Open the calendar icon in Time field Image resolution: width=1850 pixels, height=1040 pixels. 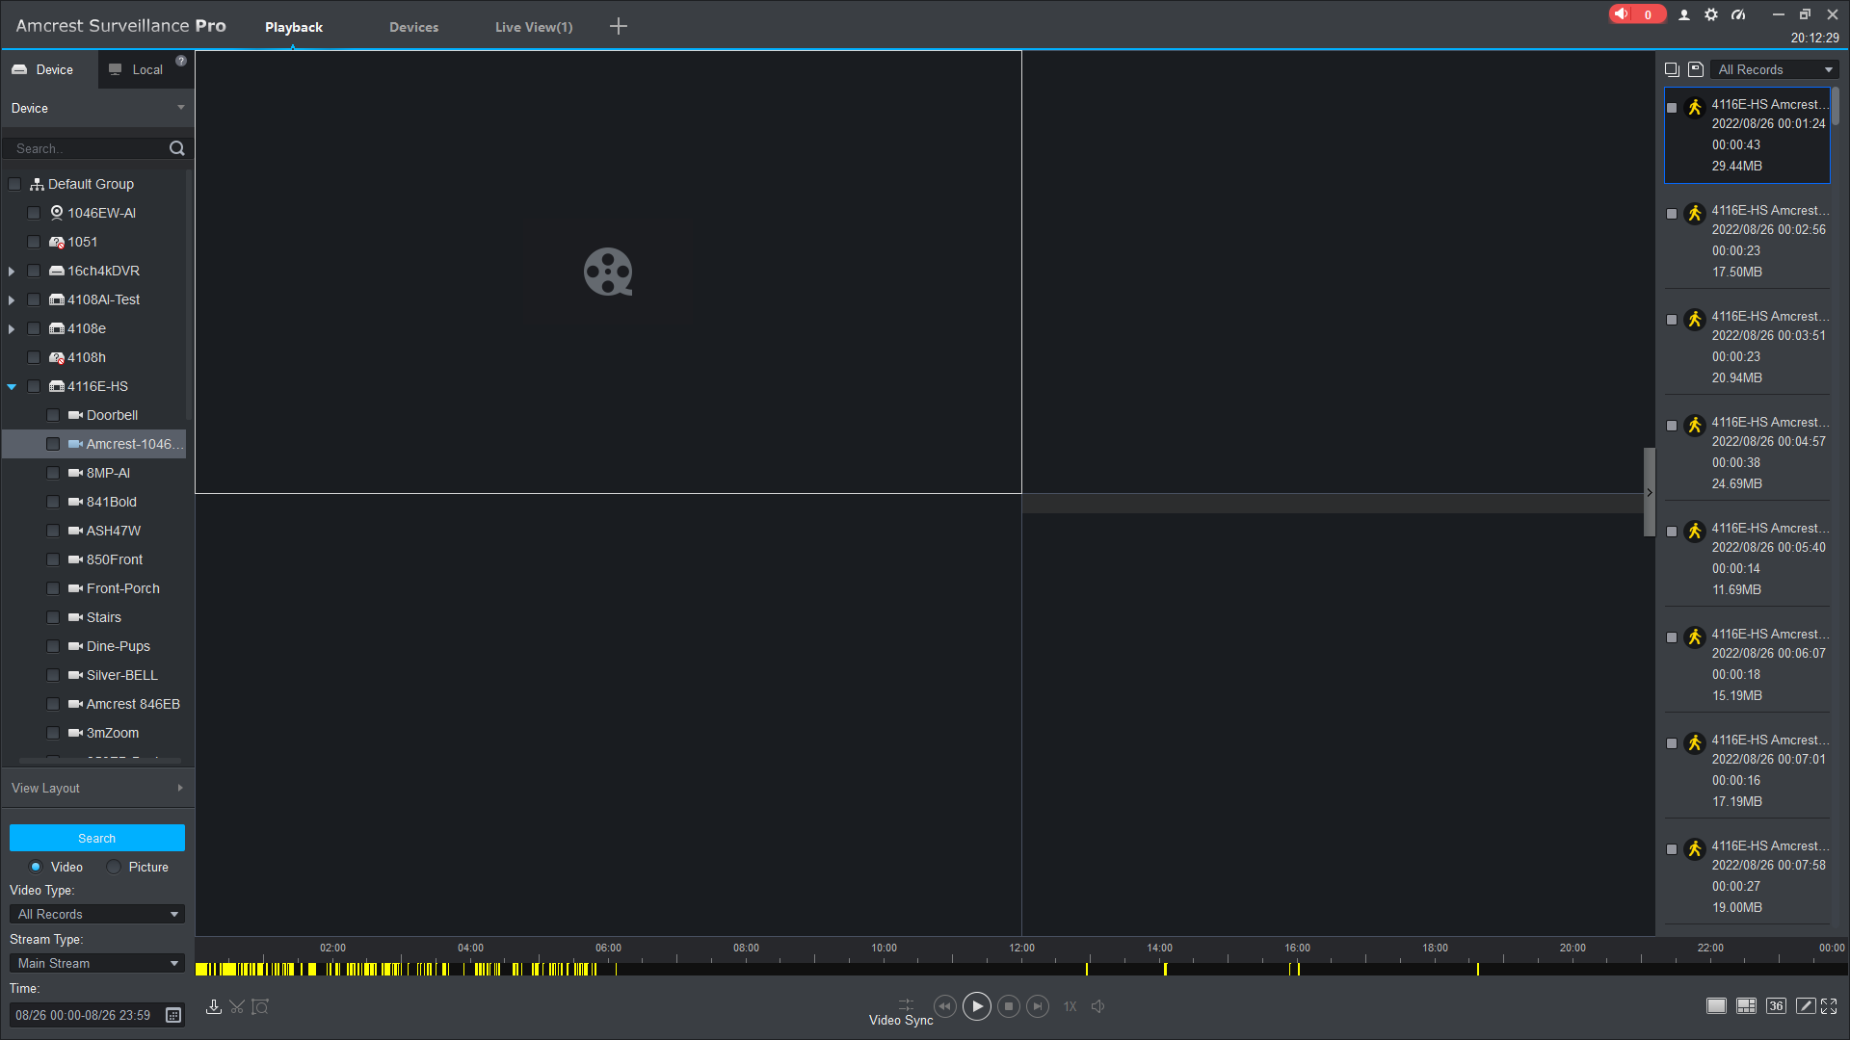tap(173, 1015)
